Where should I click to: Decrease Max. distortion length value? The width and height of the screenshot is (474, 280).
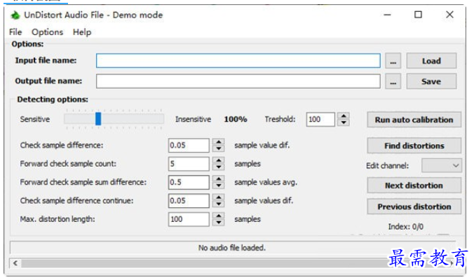[219, 223]
